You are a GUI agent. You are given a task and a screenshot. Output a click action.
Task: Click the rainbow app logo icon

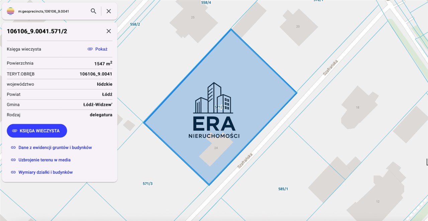point(11,11)
